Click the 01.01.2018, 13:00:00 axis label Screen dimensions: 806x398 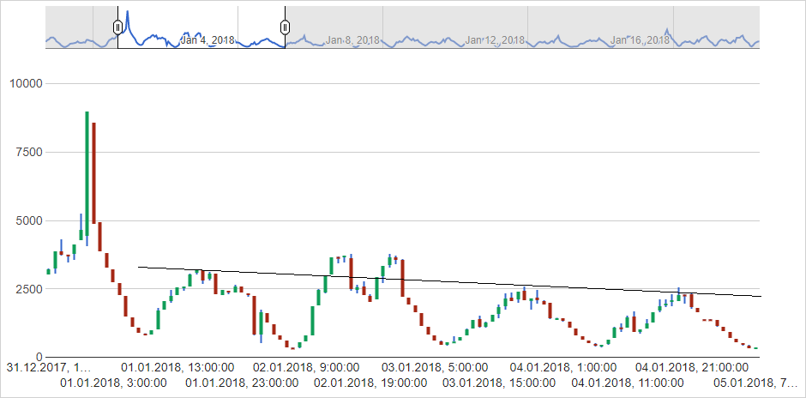point(177,368)
